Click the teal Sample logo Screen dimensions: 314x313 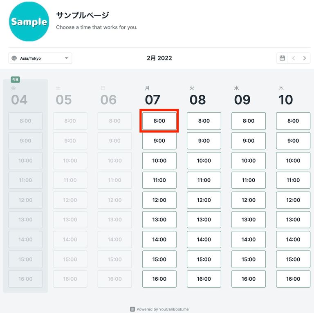tap(29, 21)
